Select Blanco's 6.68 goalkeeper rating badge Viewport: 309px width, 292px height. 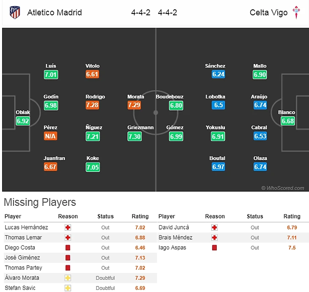pos(287,121)
